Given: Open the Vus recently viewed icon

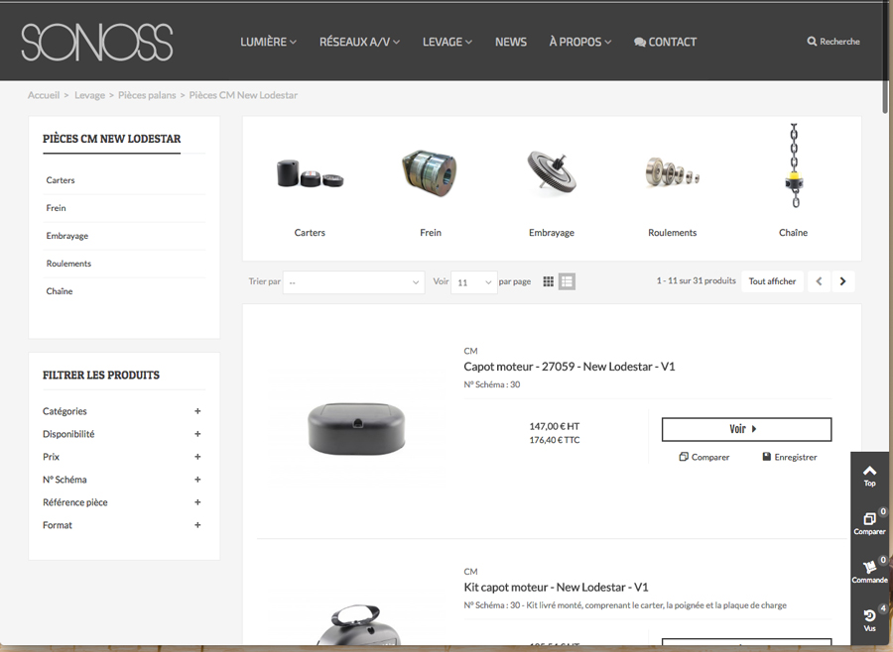Looking at the screenshot, I should coord(869,619).
